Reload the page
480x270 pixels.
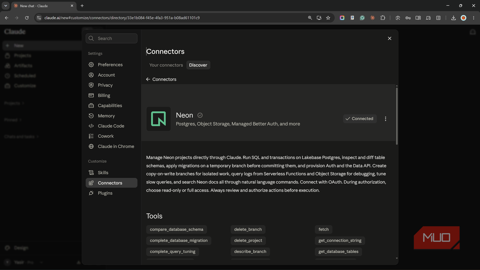click(x=27, y=18)
